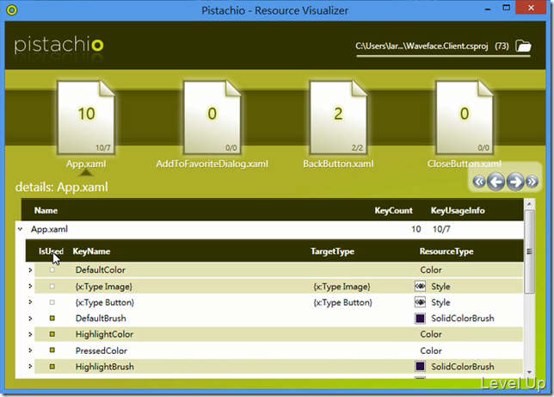Click {x:Type Button} TargetType cell
Image resolution: width=554 pixels, height=397 pixels.
tap(342, 302)
